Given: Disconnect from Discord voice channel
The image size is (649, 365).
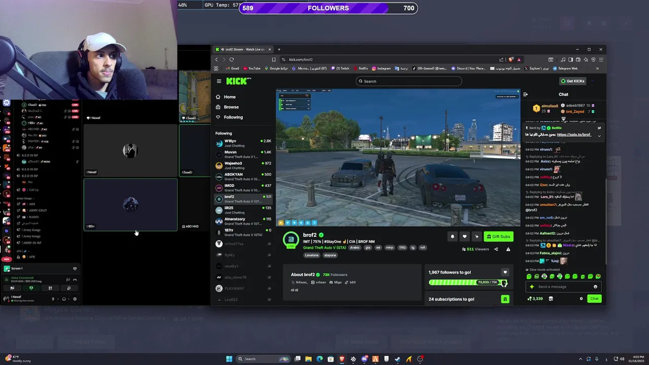Looking at the screenshot, I should (75, 279).
